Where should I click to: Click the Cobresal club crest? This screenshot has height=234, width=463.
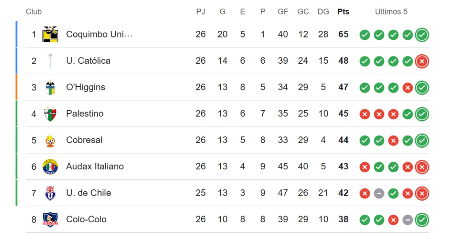pos(50,140)
